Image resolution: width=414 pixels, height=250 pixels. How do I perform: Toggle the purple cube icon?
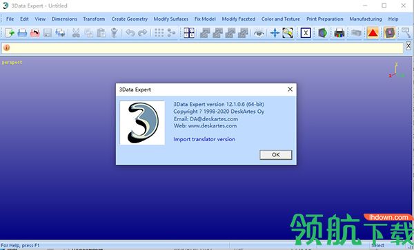click(x=390, y=33)
